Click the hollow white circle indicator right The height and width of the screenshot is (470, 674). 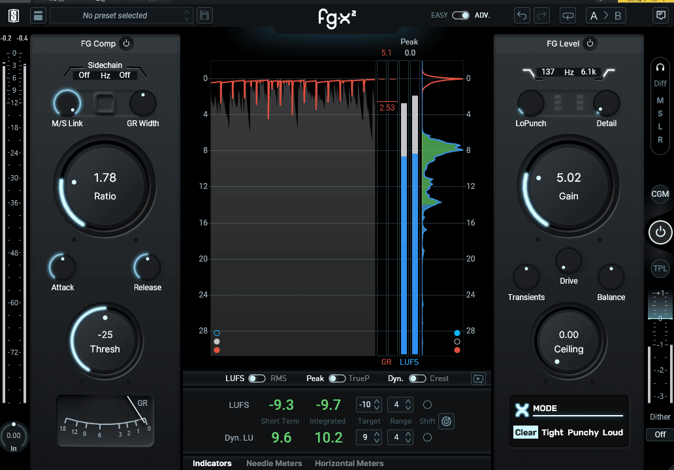tap(457, 342)
